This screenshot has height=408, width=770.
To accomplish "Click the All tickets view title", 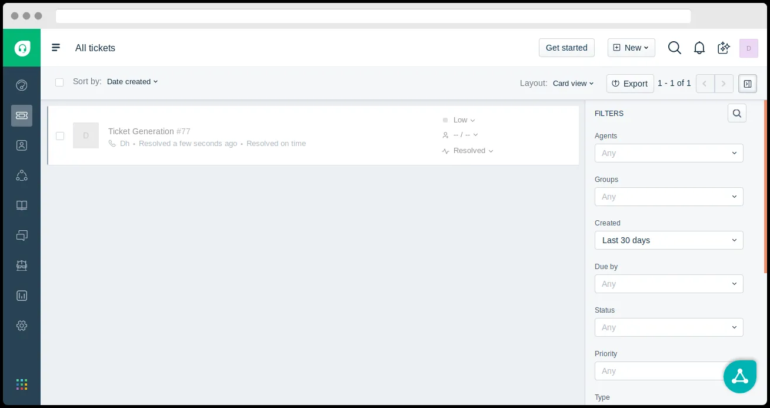I will pyautogui.click(x=95, y=48).
